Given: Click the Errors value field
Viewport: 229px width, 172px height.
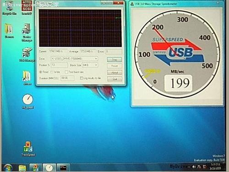Looking at the screenshot, I should click(x=114, y=51).
